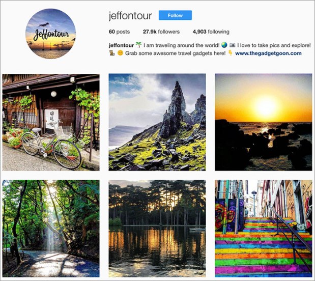Click the palm tree emoji in bio
The image size is (315, 281).
pyautogui.click(x=138, y=45)
